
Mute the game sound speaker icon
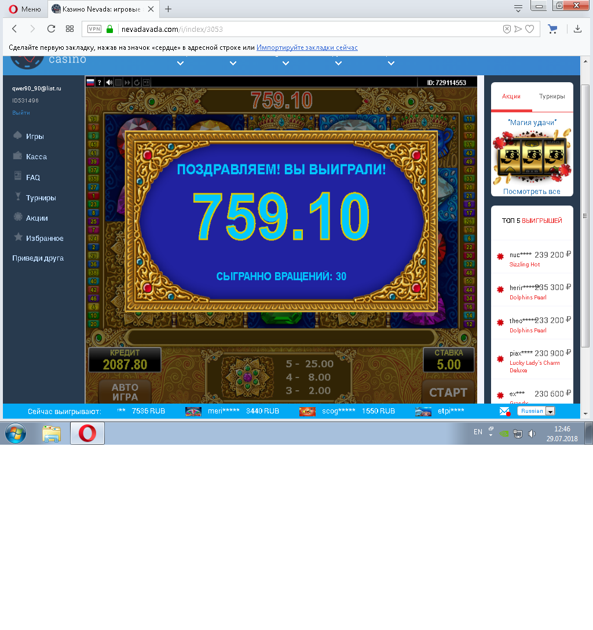tap(109, 82)
